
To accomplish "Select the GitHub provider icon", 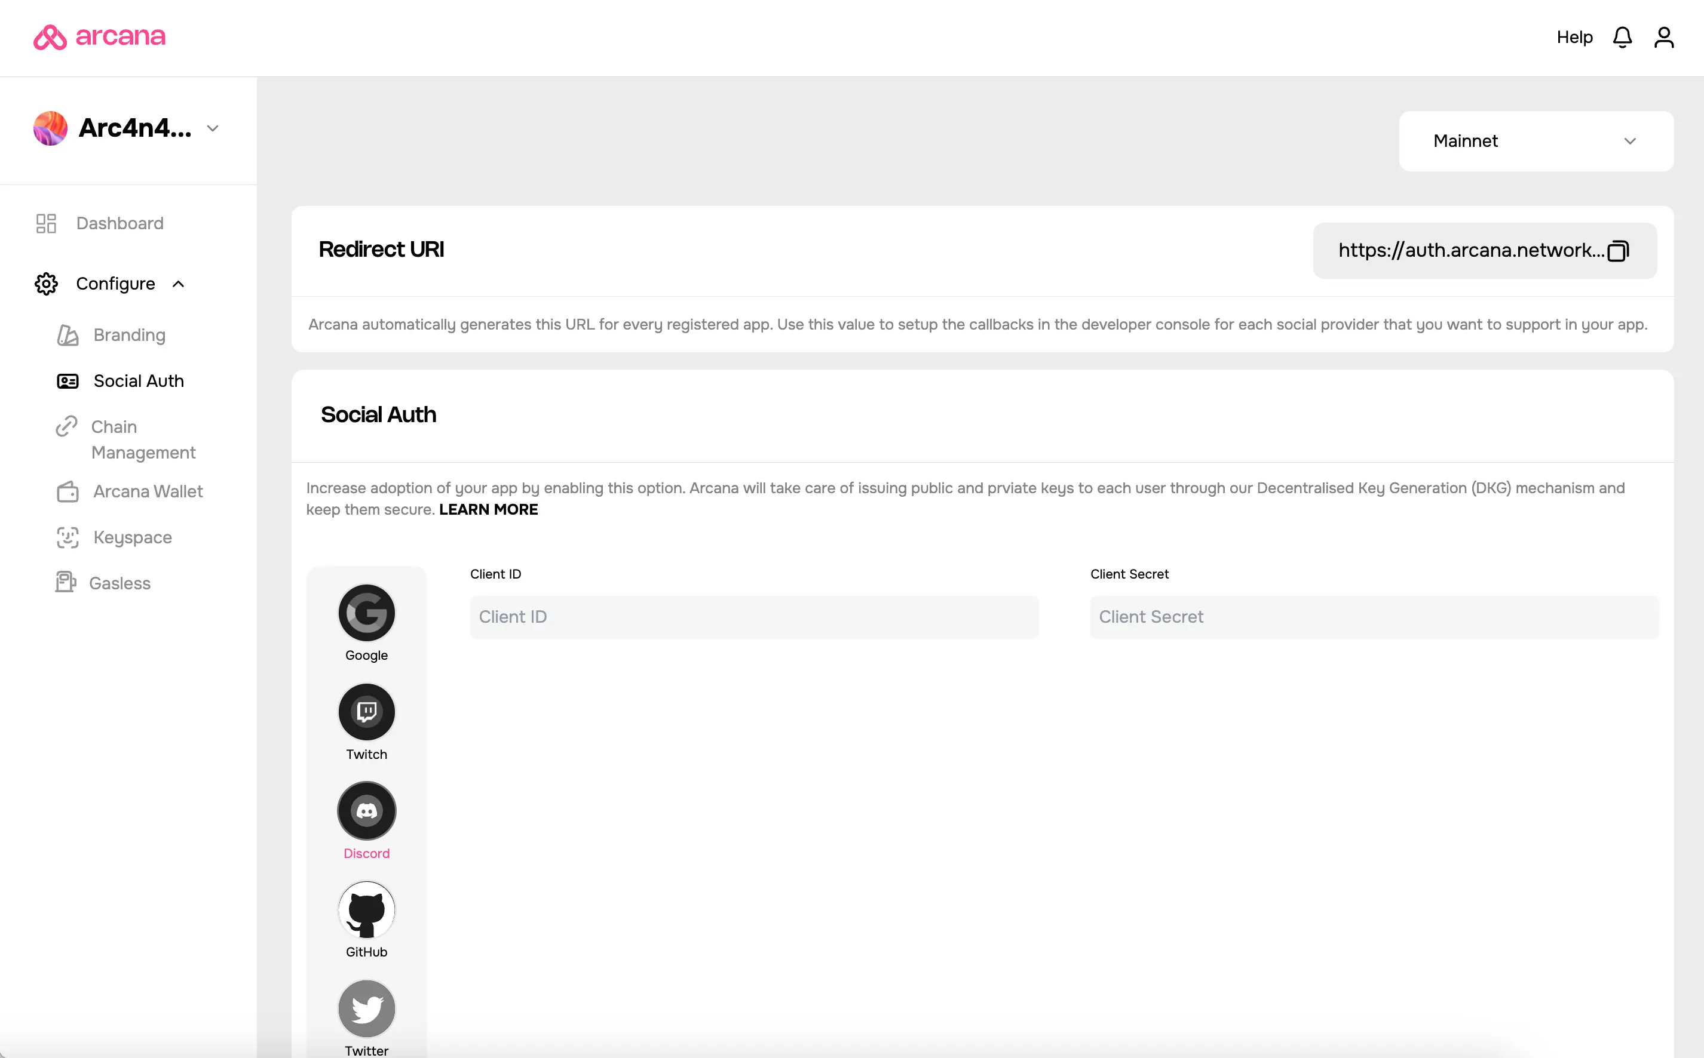I will tap(367, 910).
